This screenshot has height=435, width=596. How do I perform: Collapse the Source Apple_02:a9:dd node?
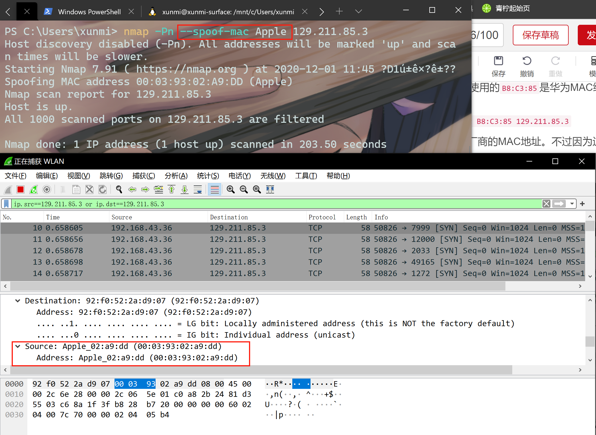(18, 346)
